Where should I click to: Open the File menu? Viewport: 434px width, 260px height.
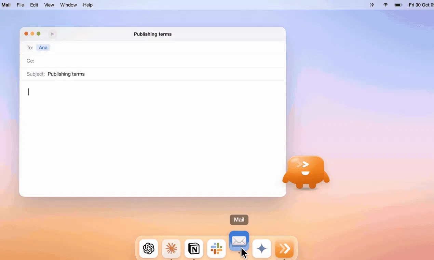pyautogui.click(x=21, y=5)
